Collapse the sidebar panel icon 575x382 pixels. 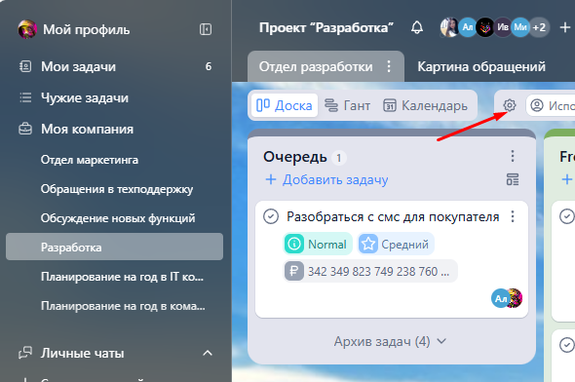(x=206, y=29)
